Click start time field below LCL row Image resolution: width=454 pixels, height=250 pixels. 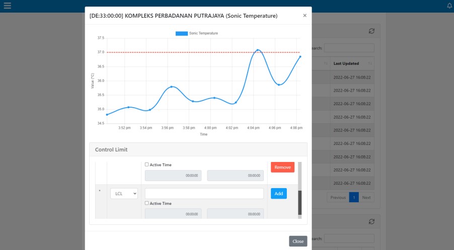pyautogui.click(x=173, y=214)
